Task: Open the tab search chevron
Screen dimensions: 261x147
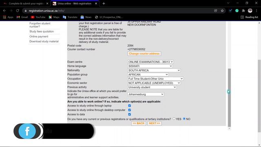Action: [228, 3]
